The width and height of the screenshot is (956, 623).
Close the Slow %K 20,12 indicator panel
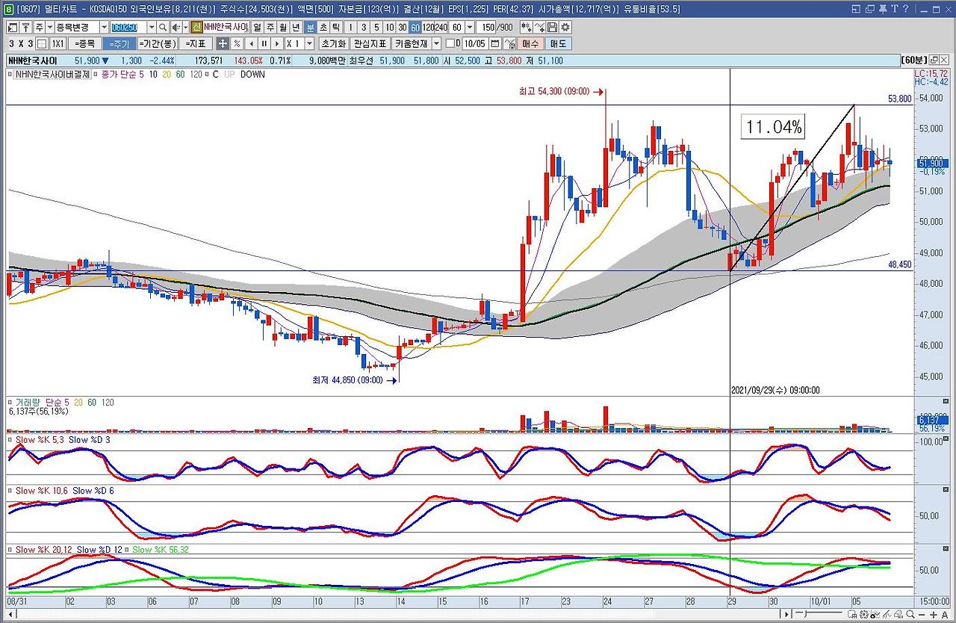(946, 549)
